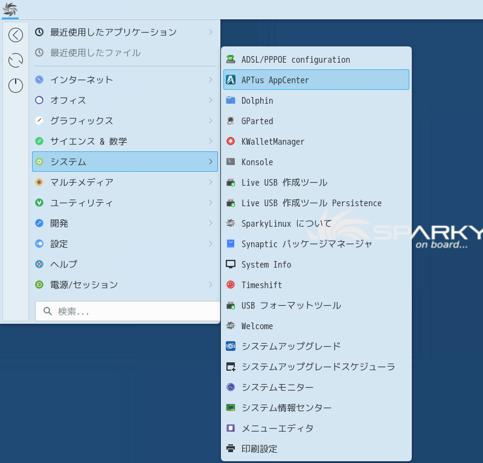Click the 設定 toggle-shaped icon
Screen dimensions: 483x463
(39, 244)
